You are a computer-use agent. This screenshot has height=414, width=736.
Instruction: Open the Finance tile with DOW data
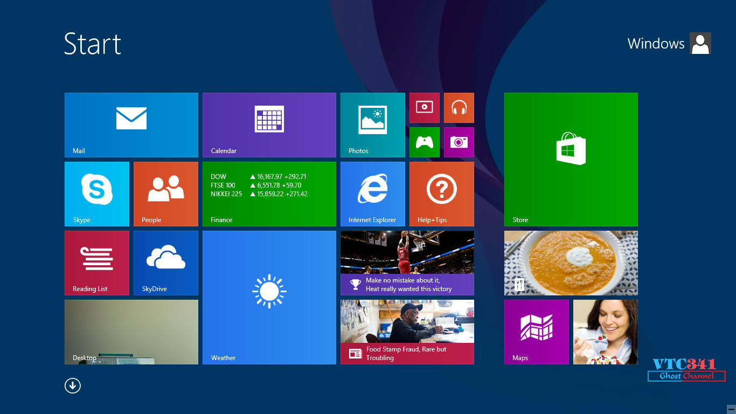[x=269, y=194]
